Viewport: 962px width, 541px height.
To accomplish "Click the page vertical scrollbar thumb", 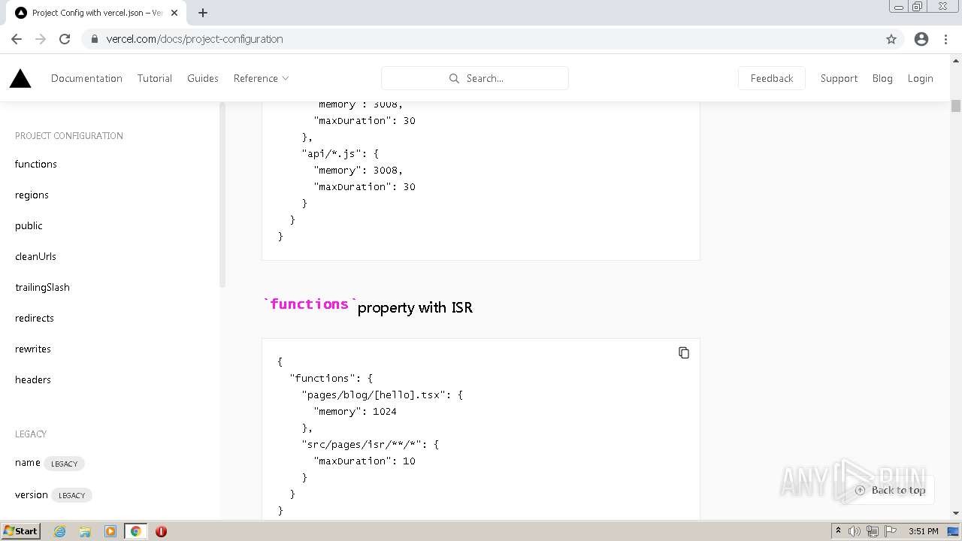I will pyautogui.click(x=956, y=106).
